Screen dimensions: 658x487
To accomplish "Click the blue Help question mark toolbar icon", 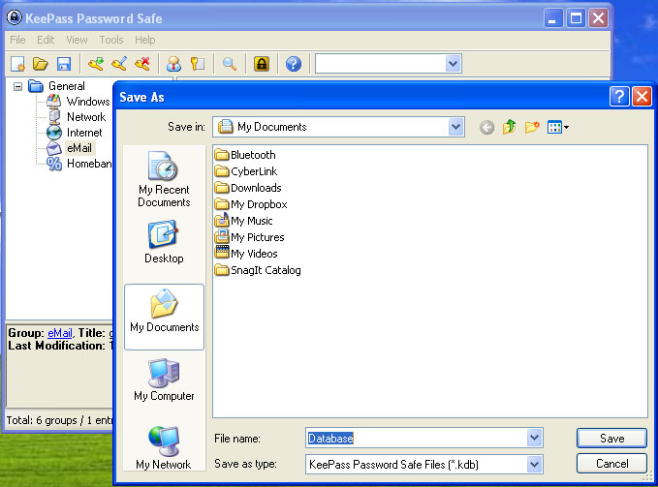I will 294,64.
